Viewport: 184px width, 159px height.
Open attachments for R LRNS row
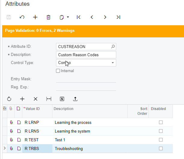coord(11,131)
